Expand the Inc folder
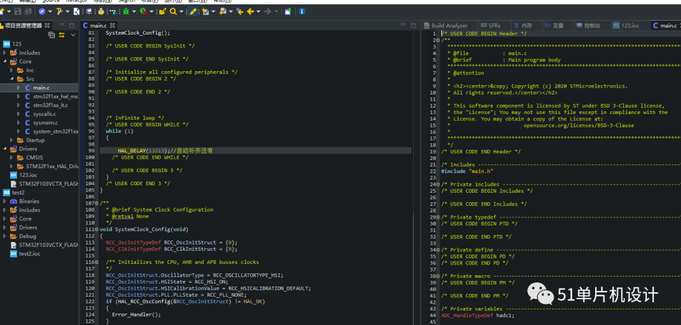 (x=12, y=71)
